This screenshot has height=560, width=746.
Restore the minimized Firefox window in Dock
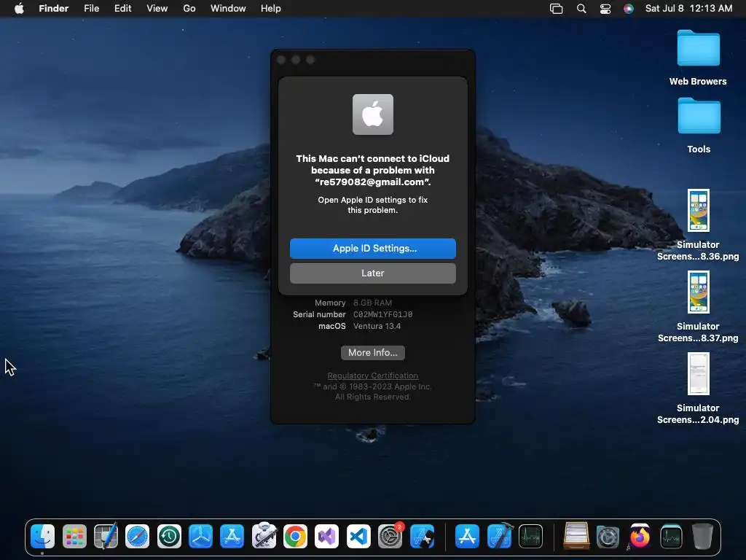(x=640, y=536)
